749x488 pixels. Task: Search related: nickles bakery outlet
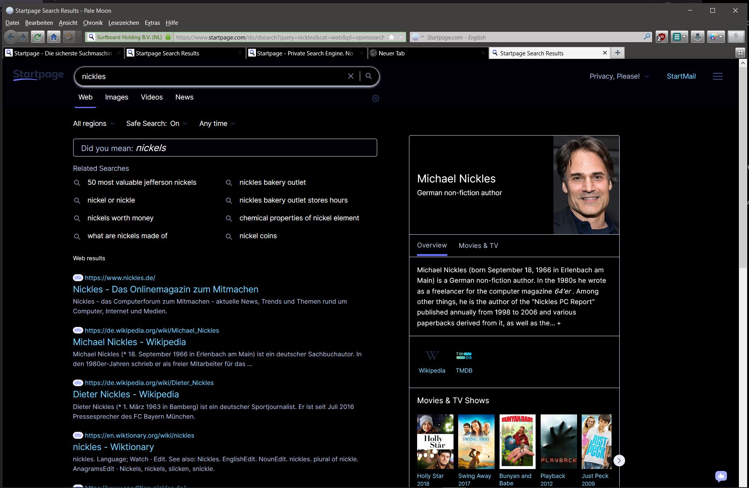[273, 182]
